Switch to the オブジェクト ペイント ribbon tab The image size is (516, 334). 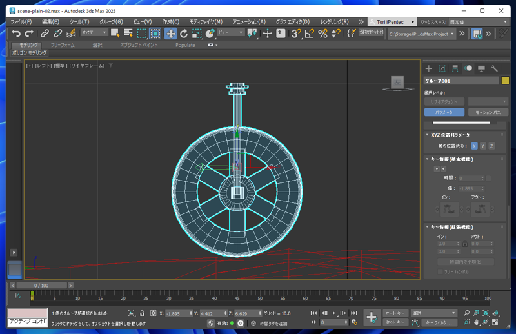pos(139,45)
